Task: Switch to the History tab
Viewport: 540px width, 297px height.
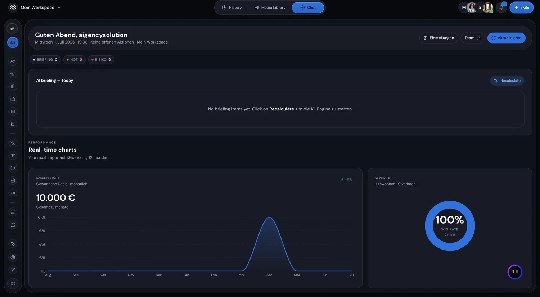Action: point(232,8)
